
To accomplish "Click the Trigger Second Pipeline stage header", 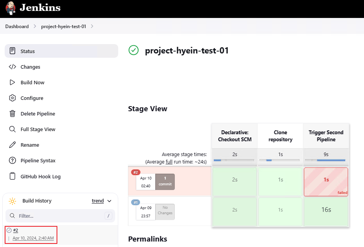I will coord(326,136).
